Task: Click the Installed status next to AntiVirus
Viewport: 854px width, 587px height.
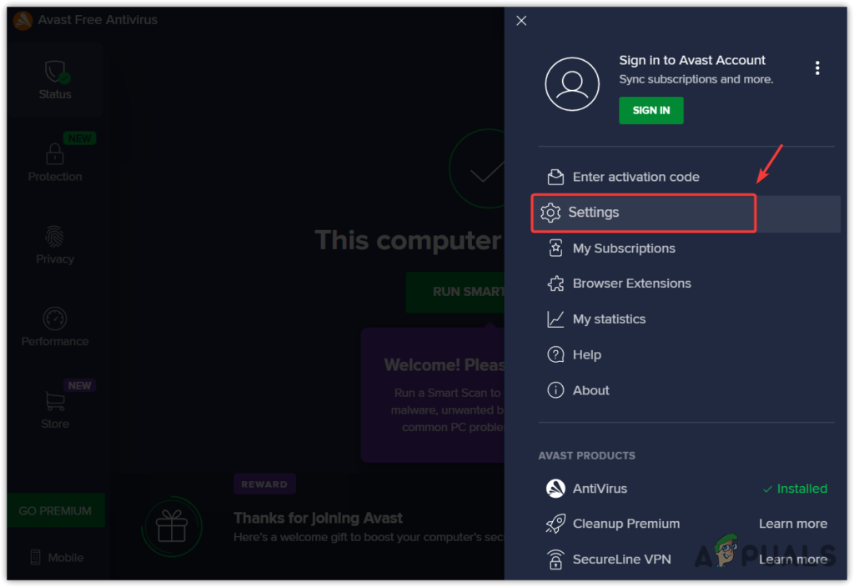Action: tap(795, 489)
